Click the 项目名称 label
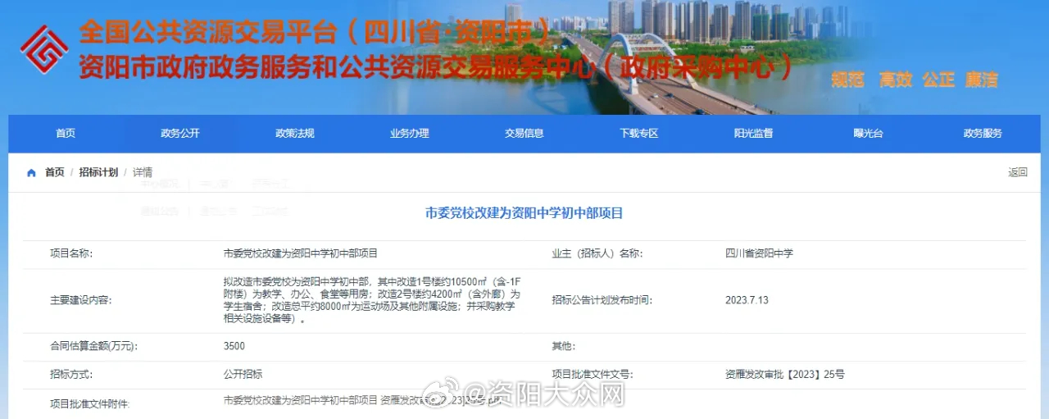The height and width of the screenshot is (419, 1049). coord(71,253)
